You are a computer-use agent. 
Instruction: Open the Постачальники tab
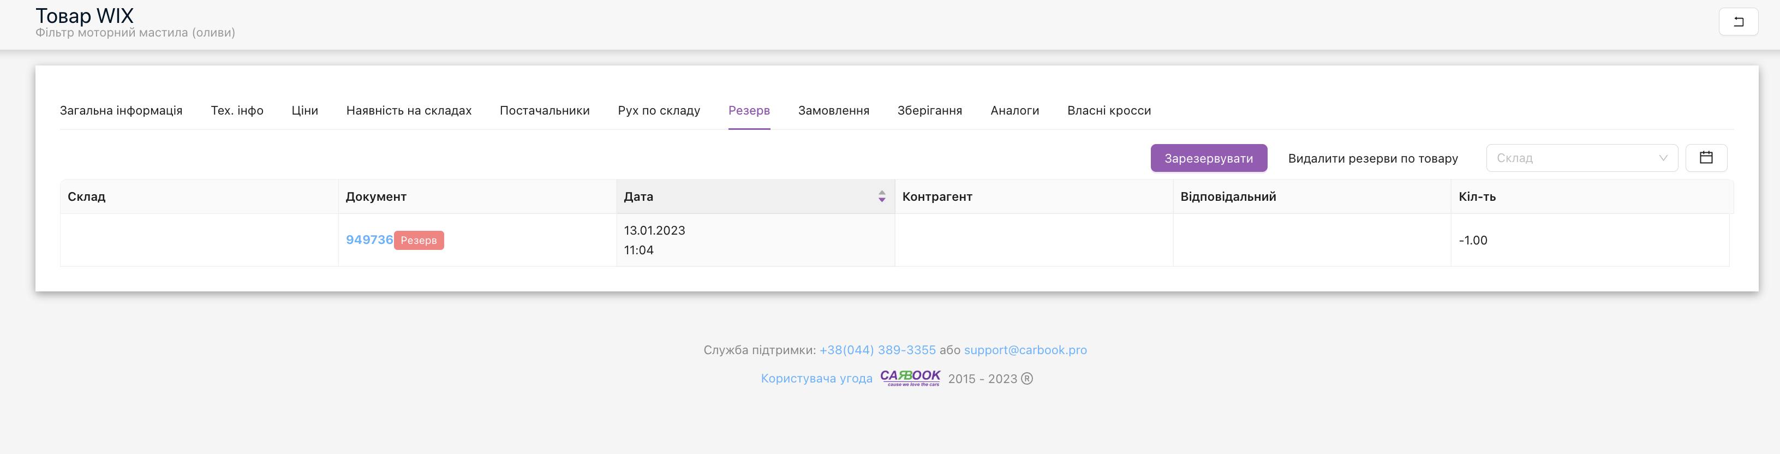click(x=545, y=111)
